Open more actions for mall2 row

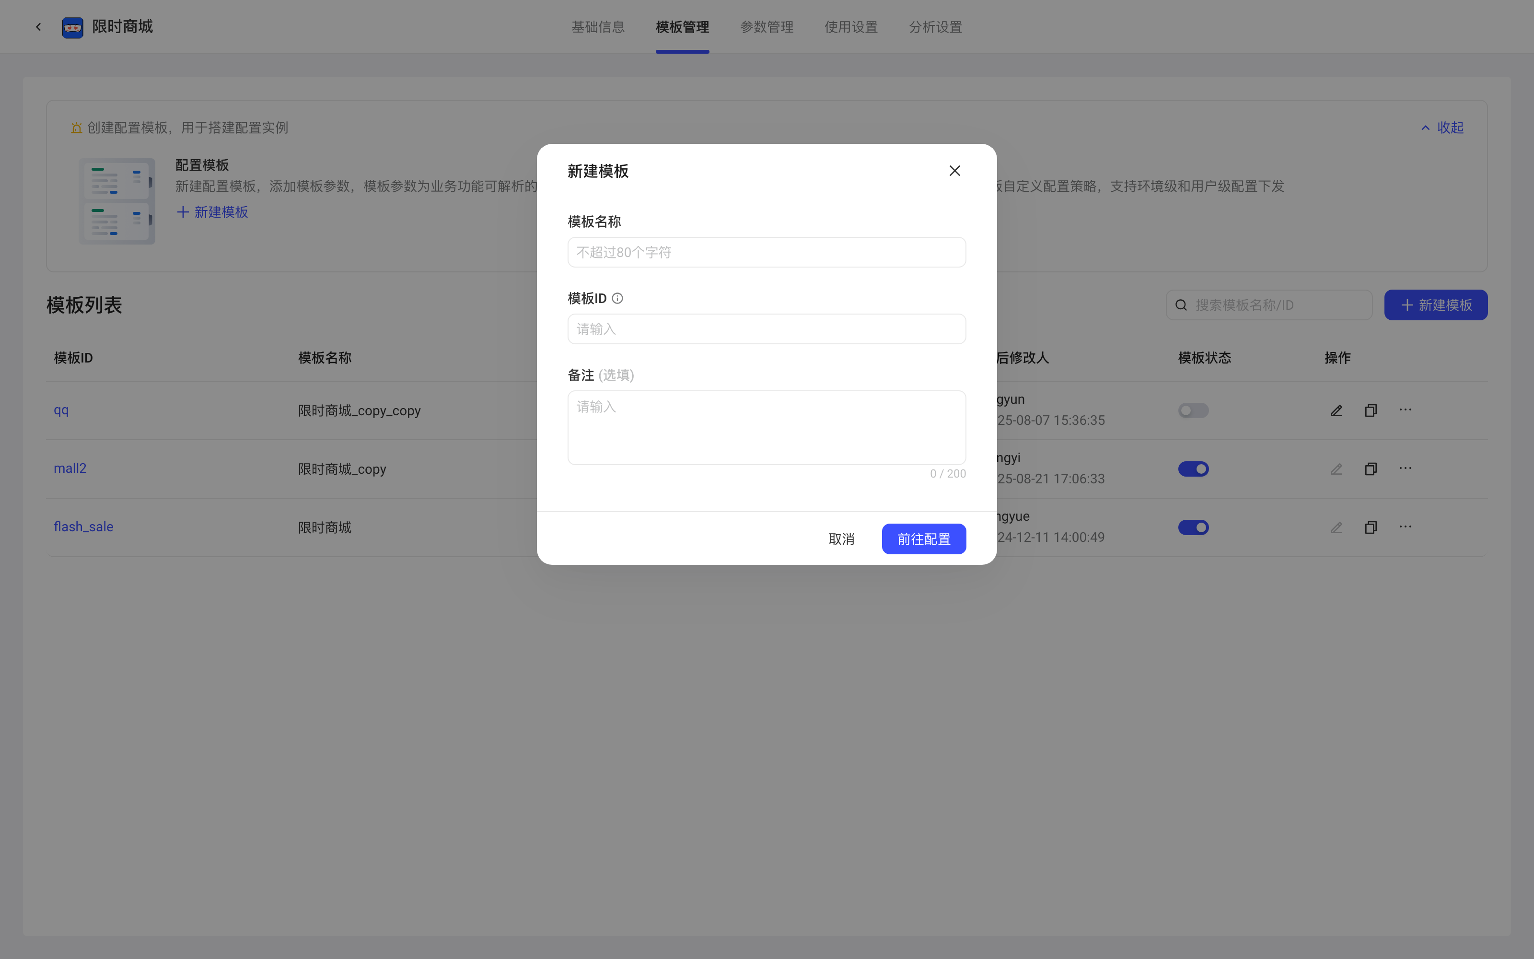pyautogui.click(x=1406, y=468)
